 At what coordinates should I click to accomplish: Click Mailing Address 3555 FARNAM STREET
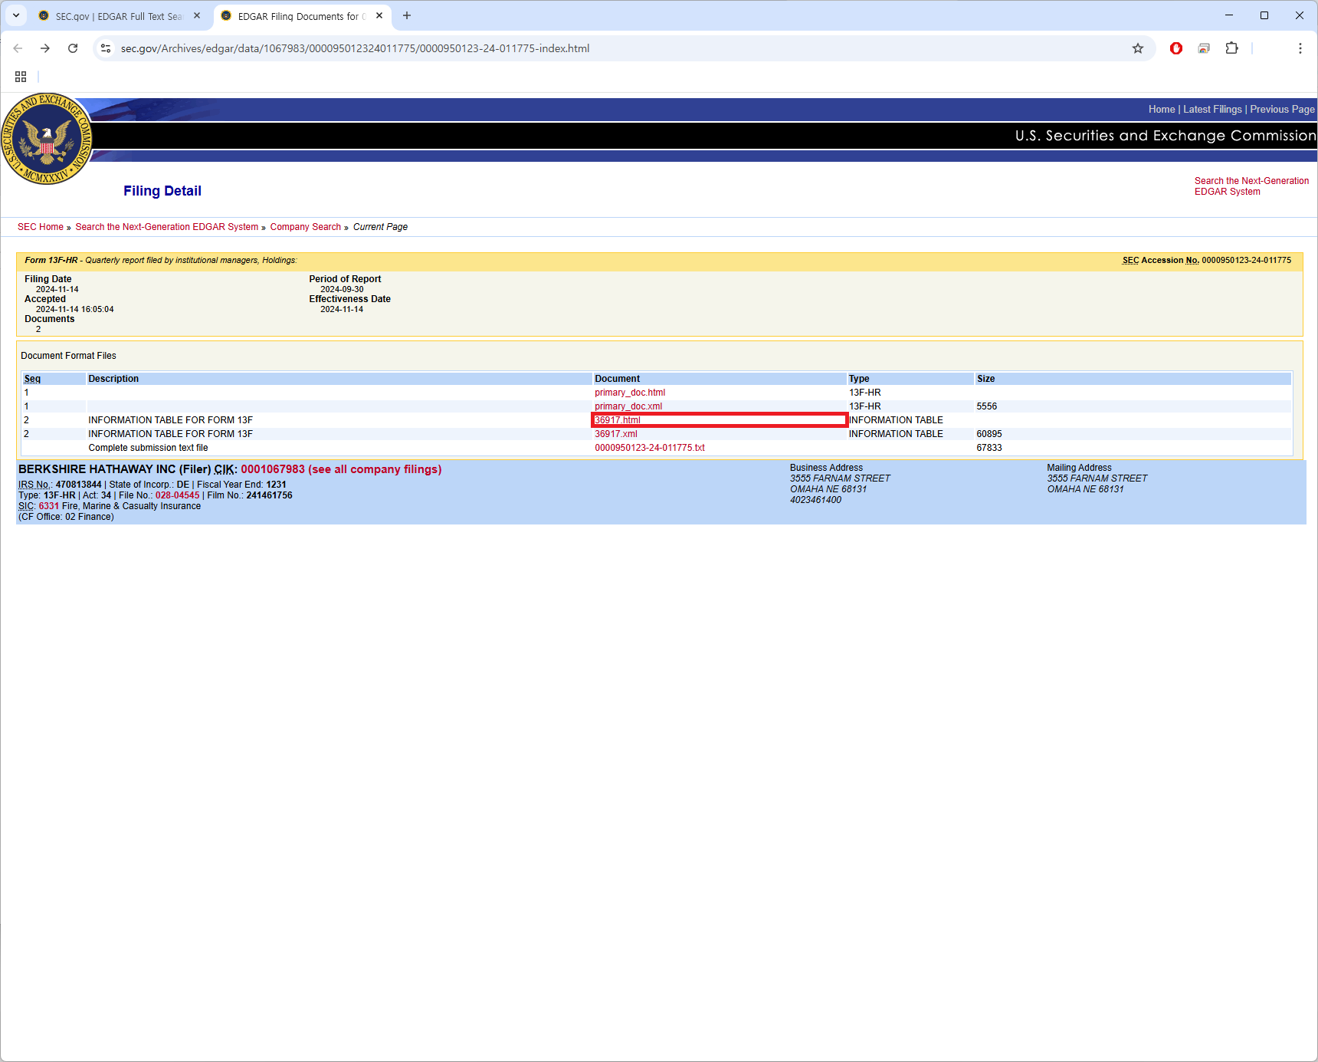[x=1097, y=478]
